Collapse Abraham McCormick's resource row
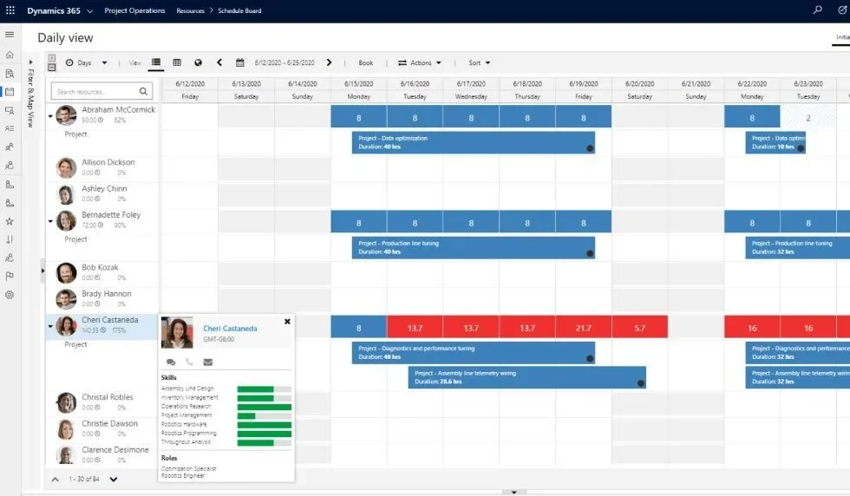The height and width of the screenshot is (496, 850). click(x=50, y=115)
